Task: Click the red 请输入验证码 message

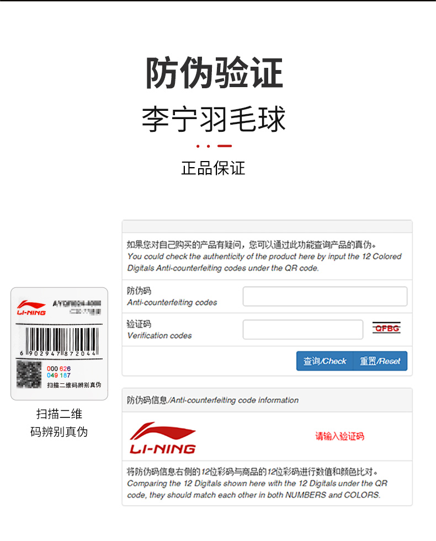Action: [339, 436]
